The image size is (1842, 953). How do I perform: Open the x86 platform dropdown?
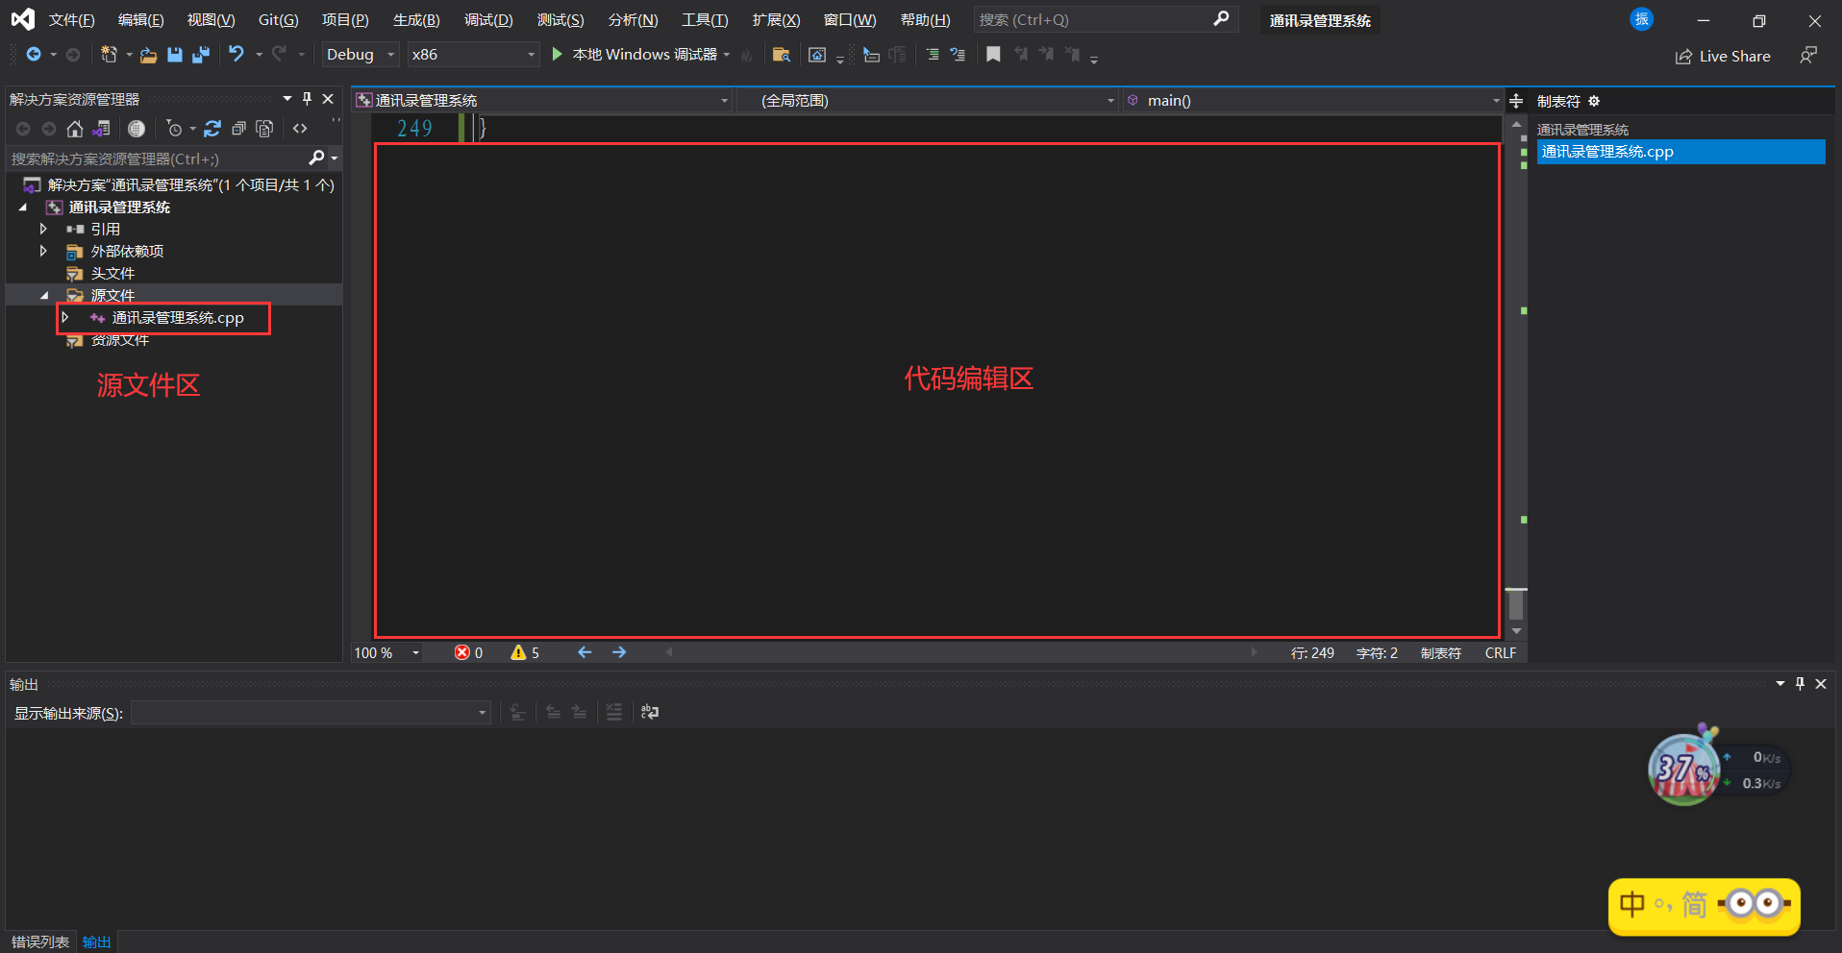[473, 55]
